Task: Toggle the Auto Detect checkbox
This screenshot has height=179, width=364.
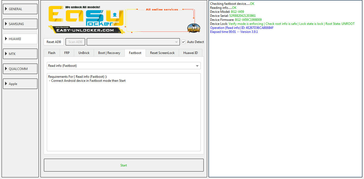Action: [x=183, y=42]
